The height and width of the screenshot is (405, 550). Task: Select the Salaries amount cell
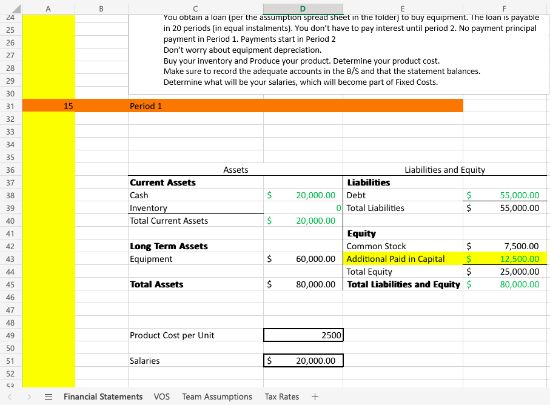pyautogui.click(x=303, y=360)
